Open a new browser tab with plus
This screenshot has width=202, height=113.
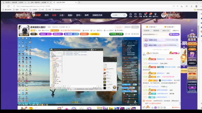[79, 3]
